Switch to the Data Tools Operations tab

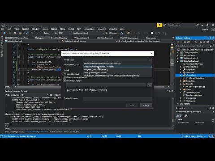[x=14, y=131]
